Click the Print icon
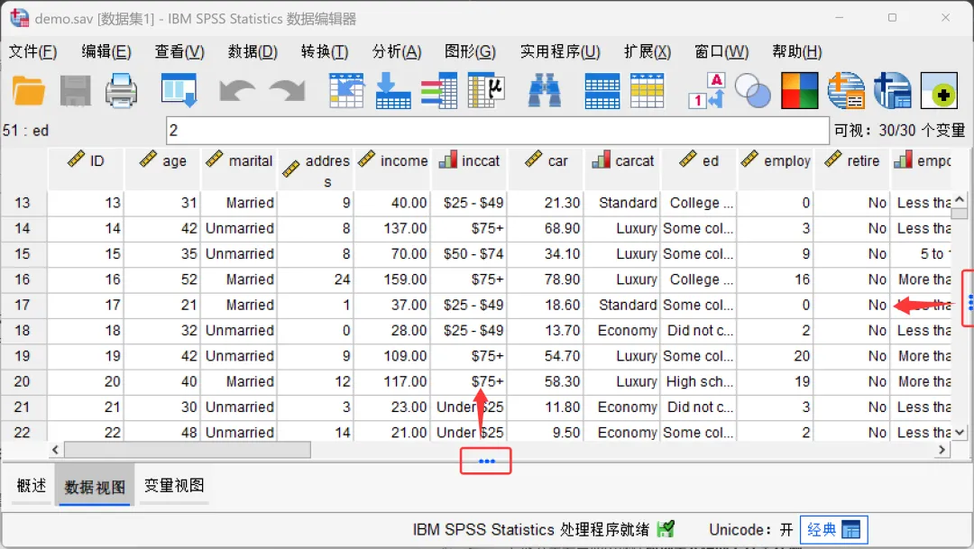This screenshot has height=549, width=974. (121, 91)
